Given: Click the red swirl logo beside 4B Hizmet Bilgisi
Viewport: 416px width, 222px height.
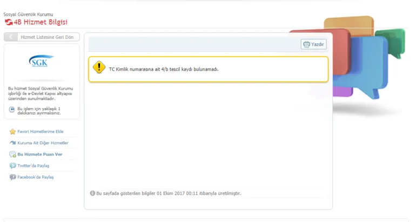Looking at the screenshot, I should point(9,22).
